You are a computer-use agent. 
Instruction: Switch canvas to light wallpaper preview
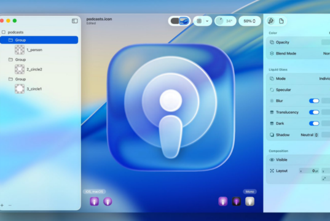point(184,21)
